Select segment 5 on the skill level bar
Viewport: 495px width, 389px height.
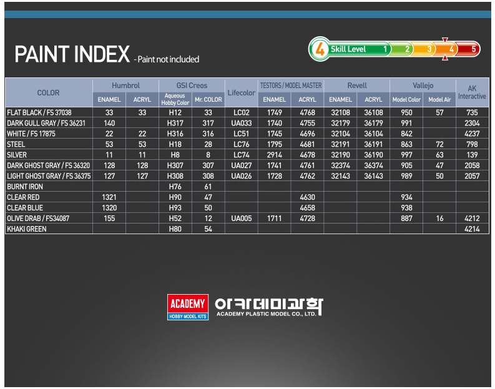tap(472, 49)
